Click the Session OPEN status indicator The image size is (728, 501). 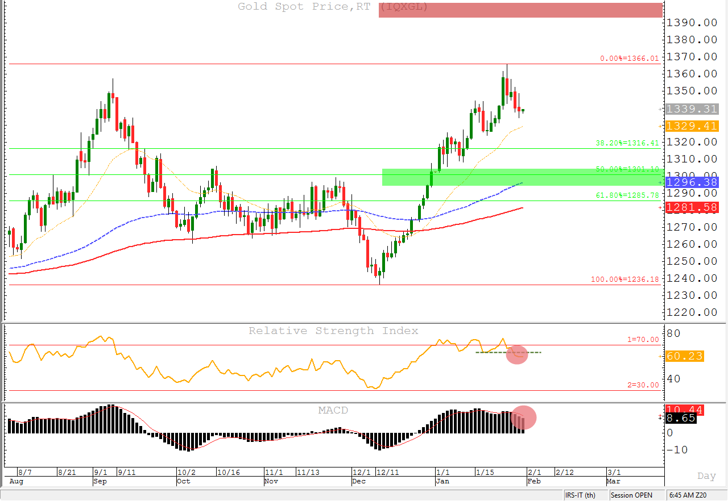631,495
